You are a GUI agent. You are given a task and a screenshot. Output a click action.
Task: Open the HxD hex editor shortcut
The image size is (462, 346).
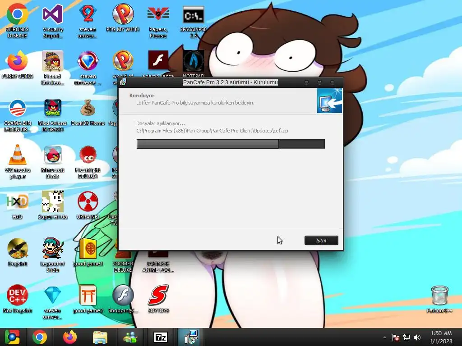pos(18,201)
